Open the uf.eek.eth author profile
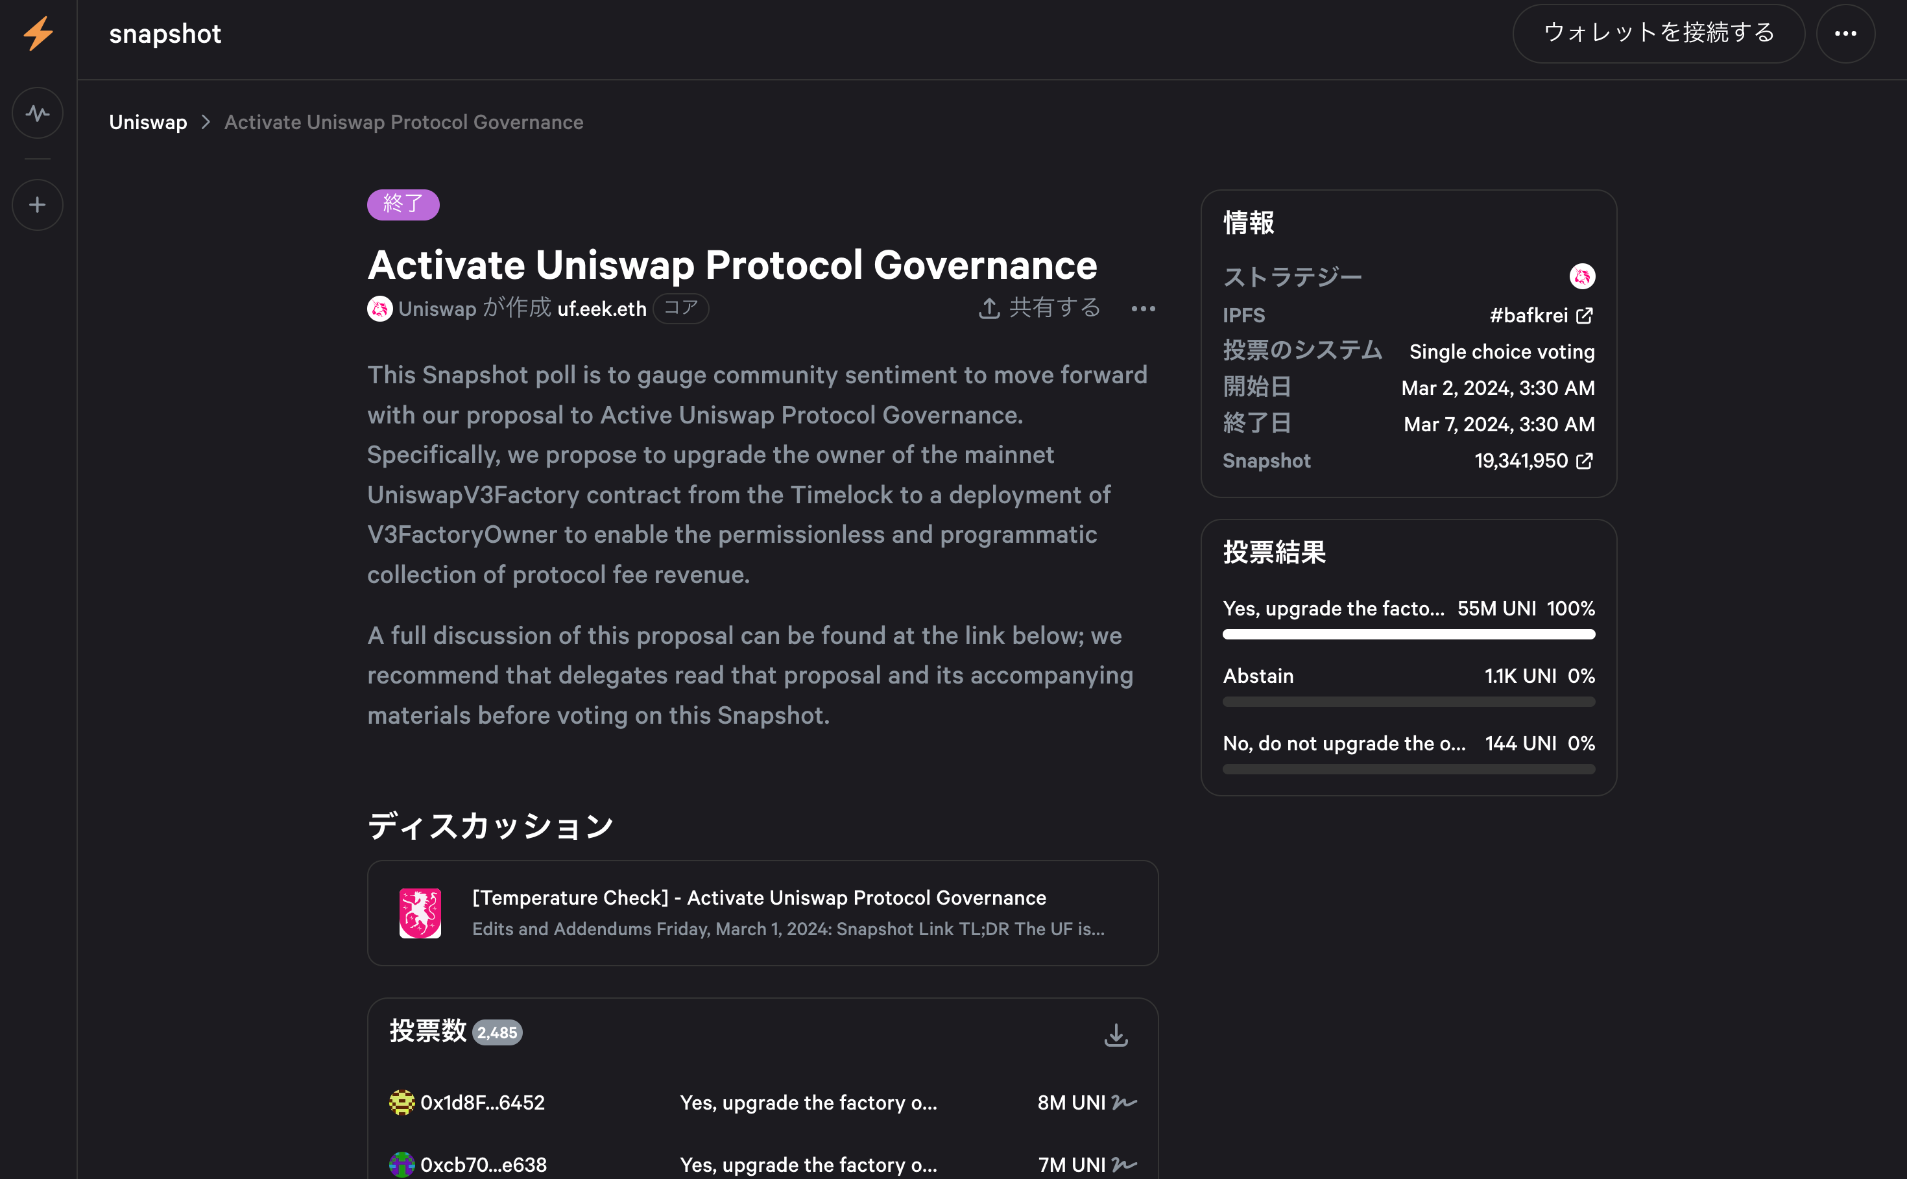 click(601, 309)
